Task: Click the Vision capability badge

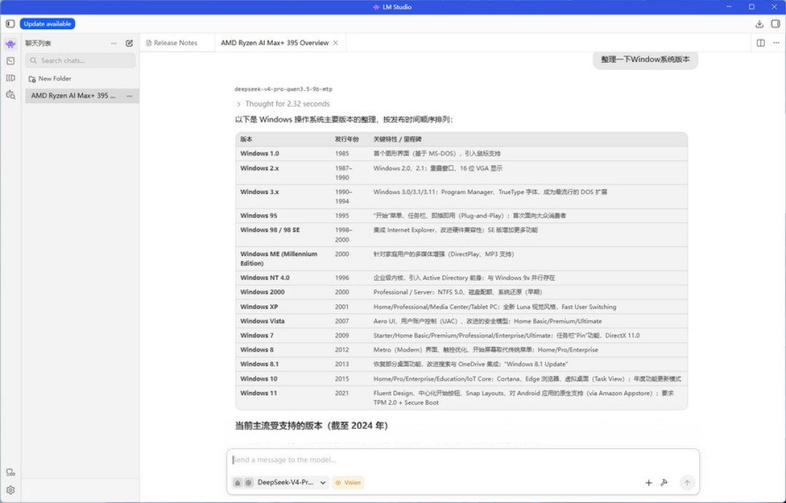Action: (348, 483)
